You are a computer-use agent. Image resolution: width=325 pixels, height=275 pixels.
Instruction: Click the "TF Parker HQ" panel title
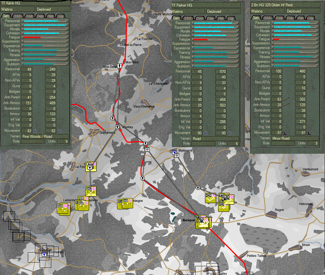click(182, 5)
